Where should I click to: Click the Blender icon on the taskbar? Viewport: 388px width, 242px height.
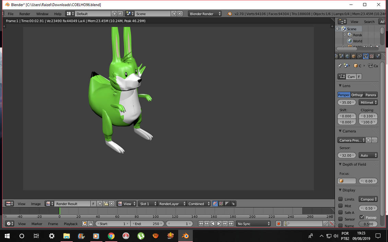pyautogui.click(x=185, y=236)
